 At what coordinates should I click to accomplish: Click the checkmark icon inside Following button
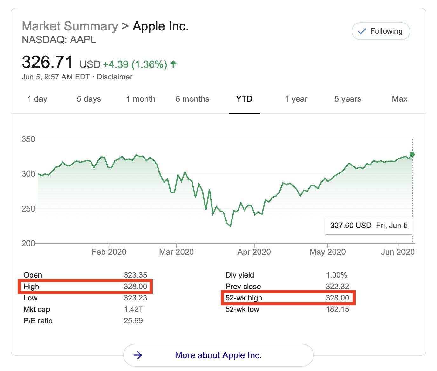(x=362, y=31)
